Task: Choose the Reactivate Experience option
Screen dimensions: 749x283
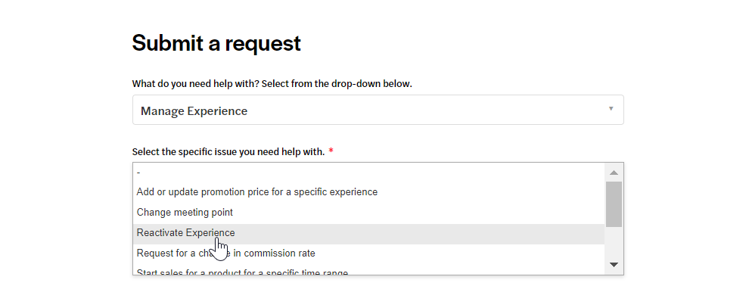Action: point(368,233)
